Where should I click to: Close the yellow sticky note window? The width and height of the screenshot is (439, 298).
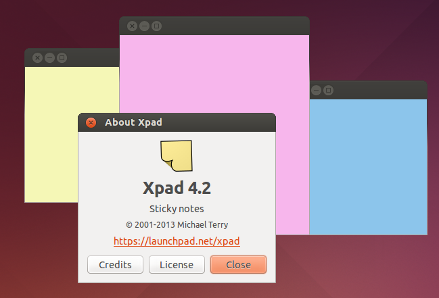pyautogui.click(x=37, y=58)
